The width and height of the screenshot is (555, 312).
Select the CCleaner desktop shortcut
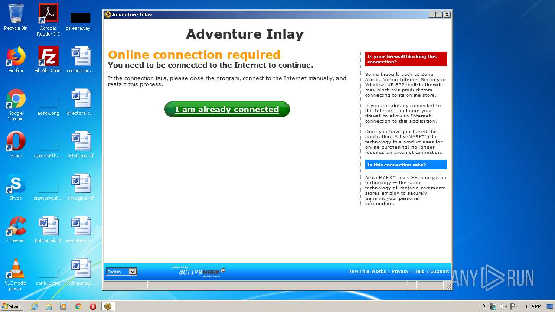point(16,230)
